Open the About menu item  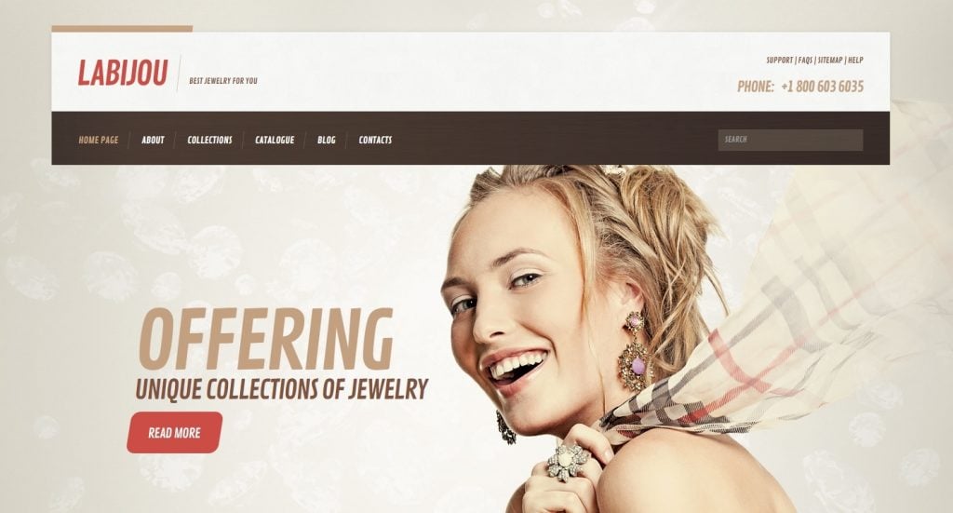click(x=153, y=140)
